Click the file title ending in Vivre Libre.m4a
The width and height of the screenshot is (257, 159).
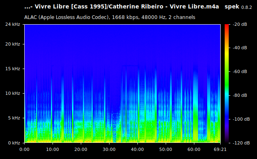tap(122, 7)
